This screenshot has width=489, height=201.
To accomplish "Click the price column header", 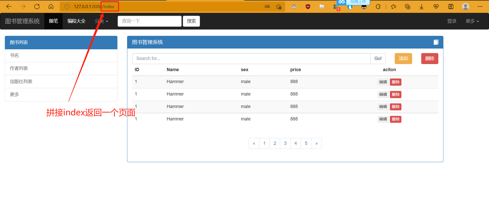I will [295, 70].
